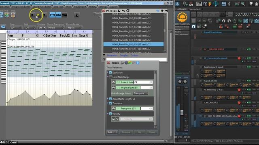Toggle the metronome icon in RapidComposer

pos(76,15)
